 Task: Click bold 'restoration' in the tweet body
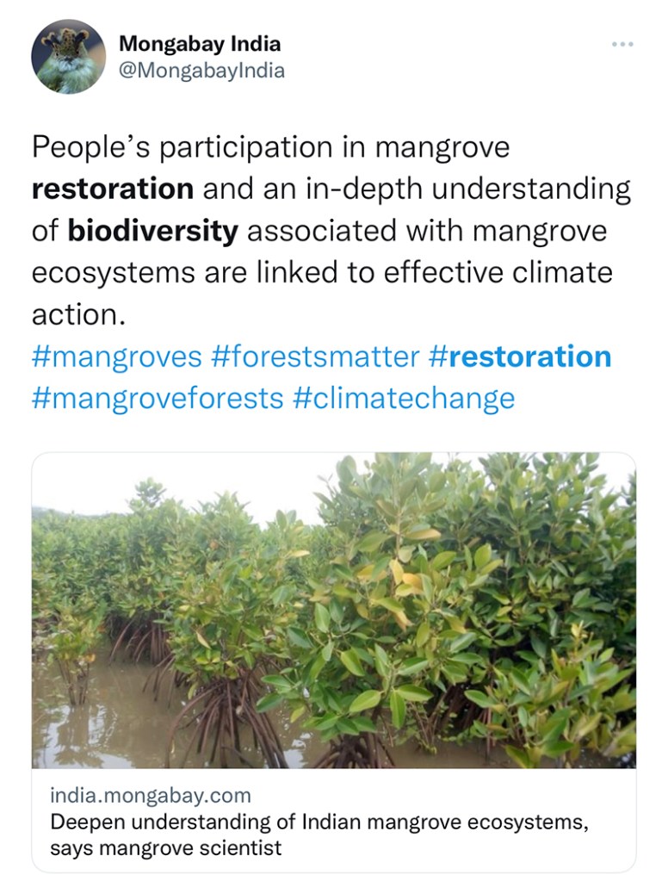pyautogui.click(x=113, y=189)
